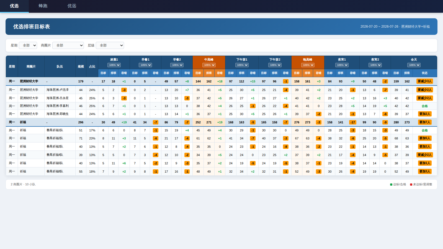
Task: Click the 要加3人 status badge
Action: (x=425, y=172)
